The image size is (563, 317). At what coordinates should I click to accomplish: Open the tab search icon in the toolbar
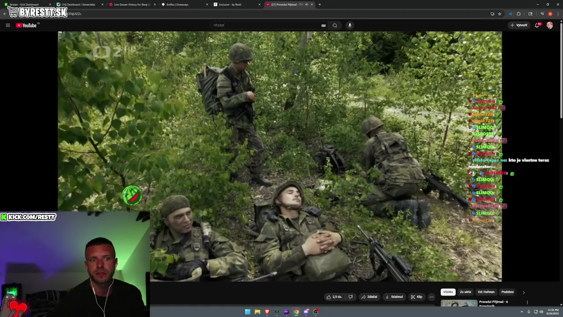(530, 14)
